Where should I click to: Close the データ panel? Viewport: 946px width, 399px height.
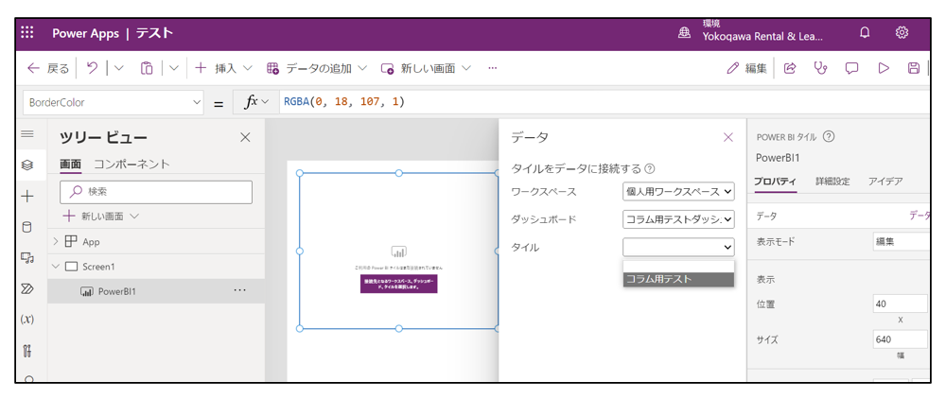(x=728, y=137)
